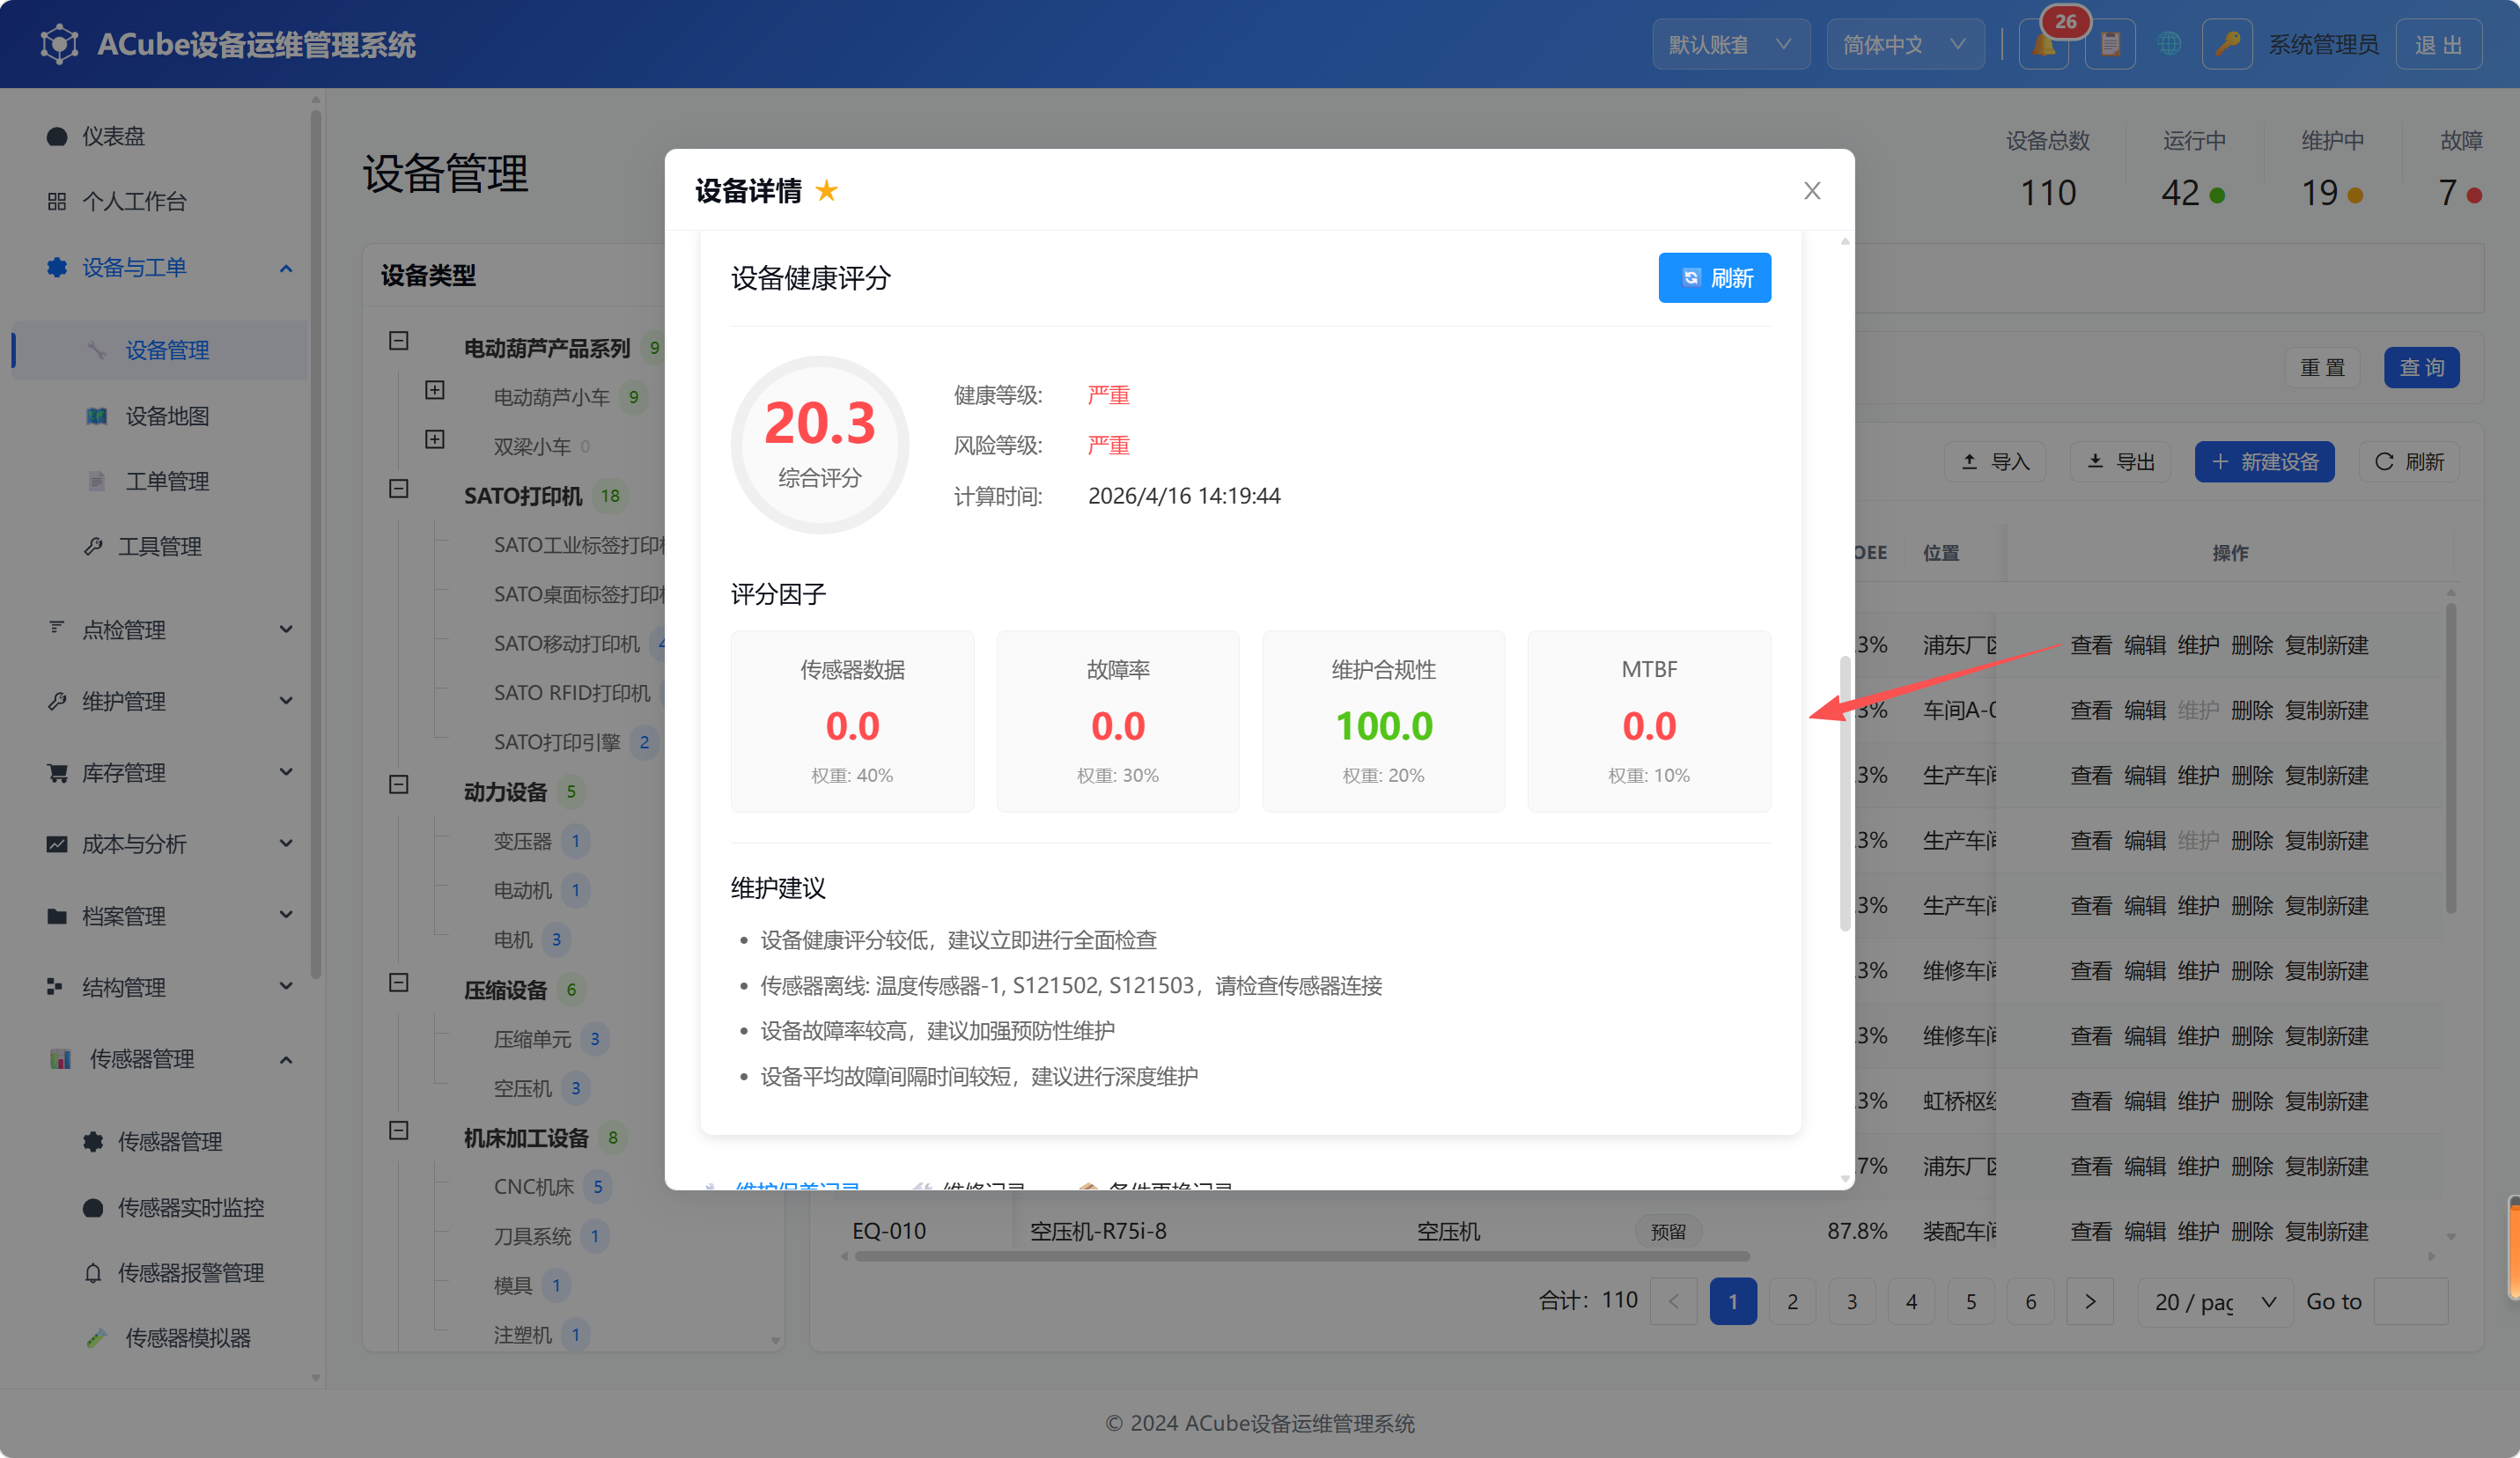Click the notification bell with 26 badge
The height and width of the screenshot is (1458, 2520).
(2043, 45)
